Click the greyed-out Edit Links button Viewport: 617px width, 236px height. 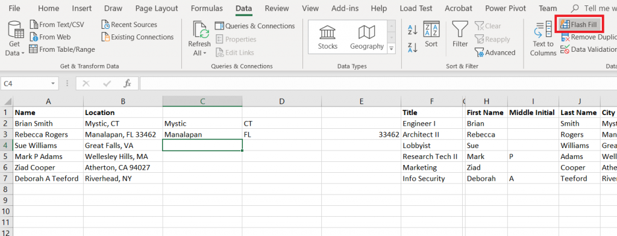click(x=234, y=52)
